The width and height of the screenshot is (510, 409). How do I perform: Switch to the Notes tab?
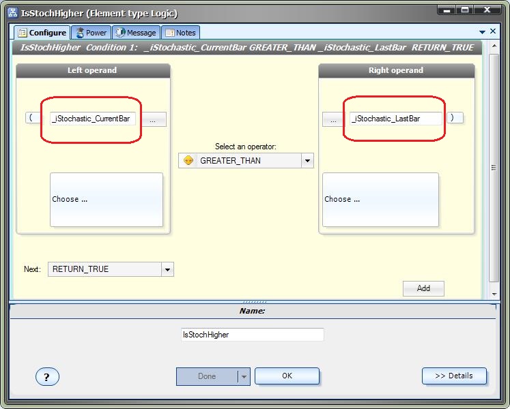180,33
